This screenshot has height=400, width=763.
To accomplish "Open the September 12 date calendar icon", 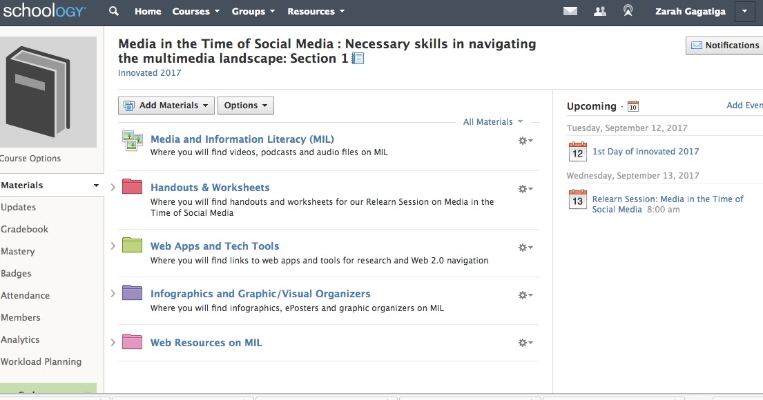I will [577, 152].
